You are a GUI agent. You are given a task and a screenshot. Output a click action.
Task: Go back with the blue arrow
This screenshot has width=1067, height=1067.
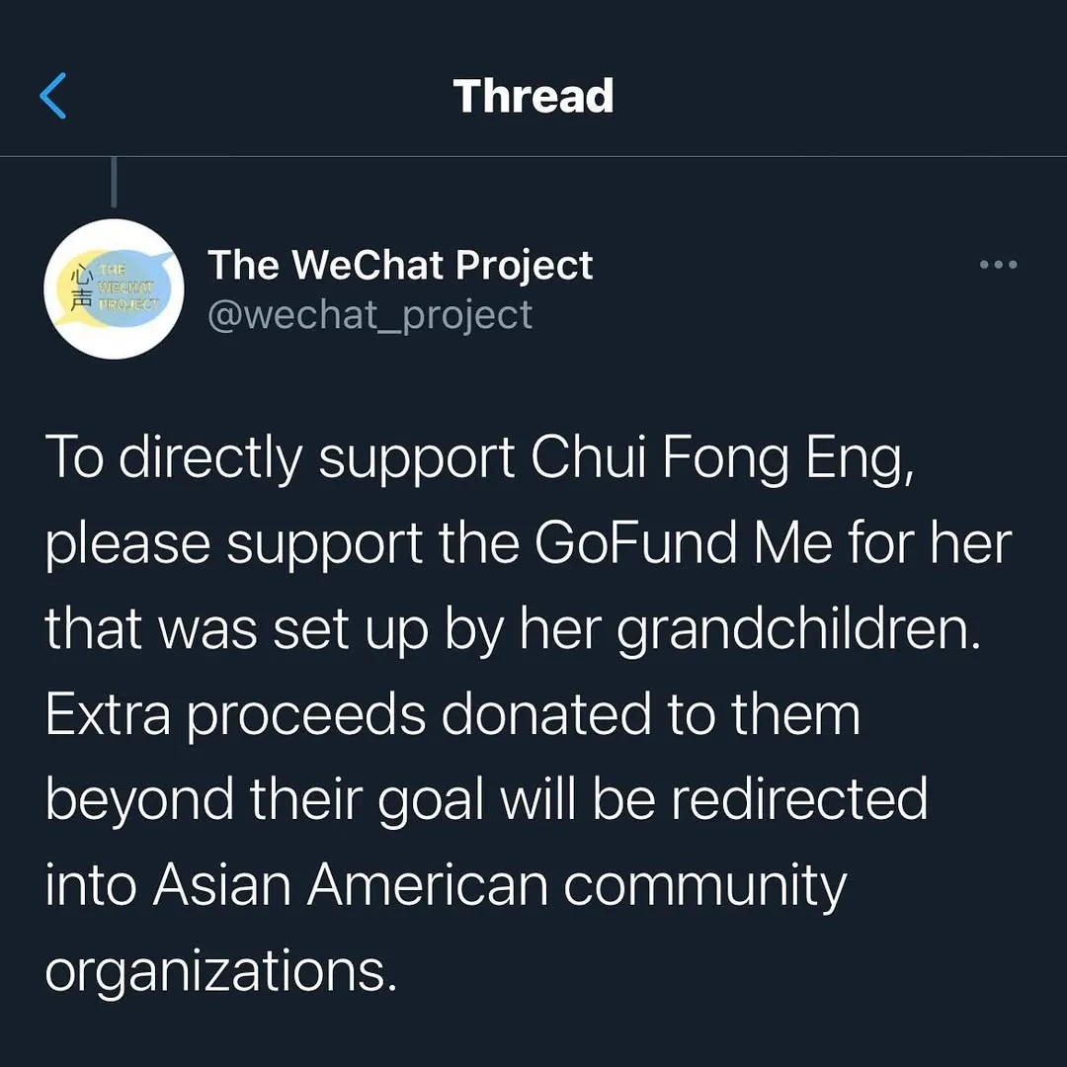pos(53,96)
